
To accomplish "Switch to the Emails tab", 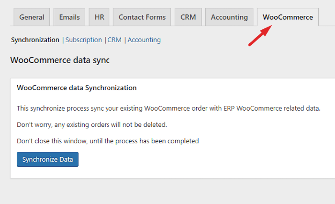I will [x=69, y=17].
